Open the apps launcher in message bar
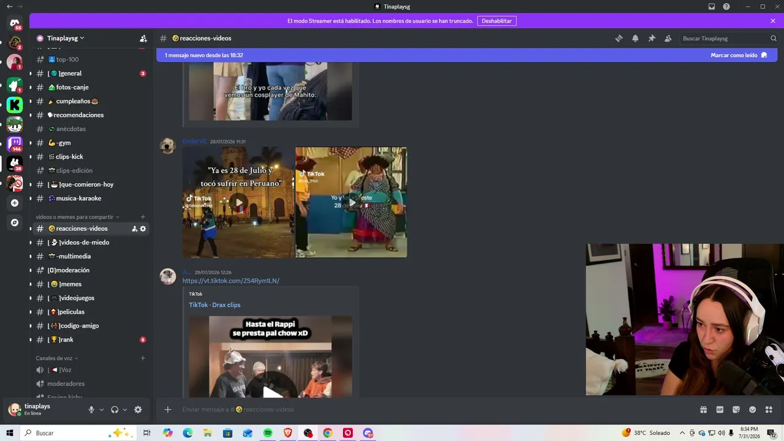 click(x=769, y=410)
